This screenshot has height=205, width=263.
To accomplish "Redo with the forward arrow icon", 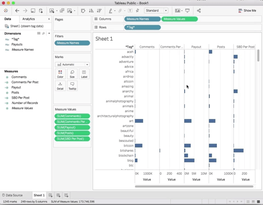I will click(25, 10).
